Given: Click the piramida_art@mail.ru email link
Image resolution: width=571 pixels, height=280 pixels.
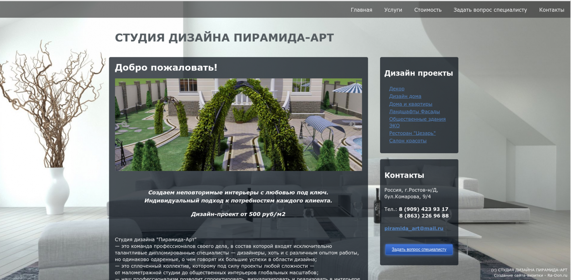Looking at the screenshot, I should (x=414, y=228).
